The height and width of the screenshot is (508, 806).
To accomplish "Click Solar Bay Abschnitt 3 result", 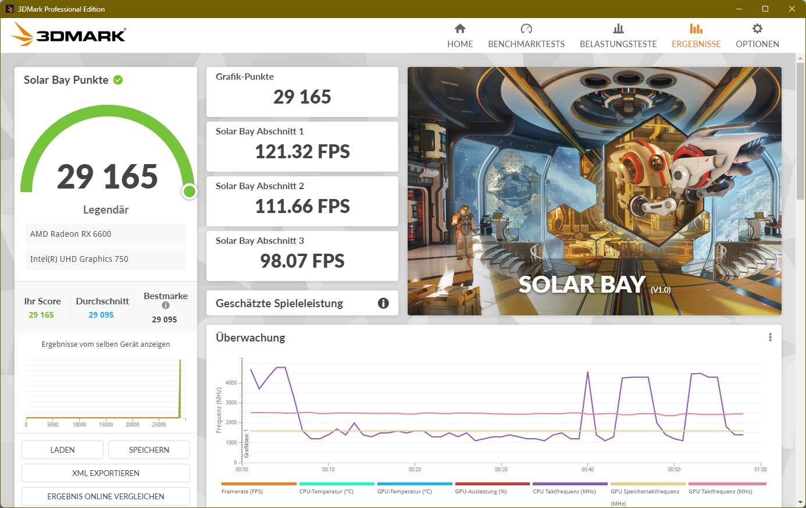I will point(302,256).
